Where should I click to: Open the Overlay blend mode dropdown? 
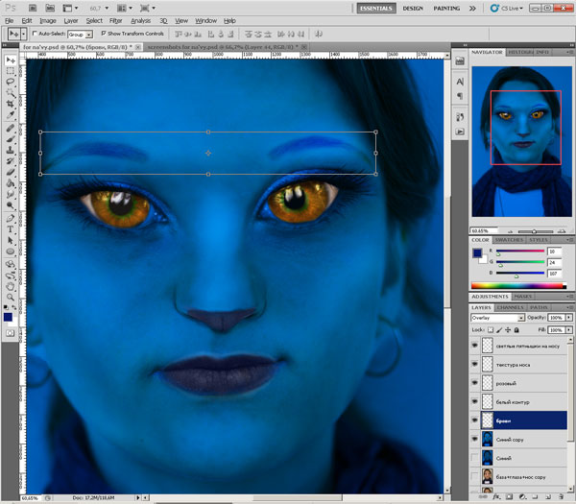(497, 317)
